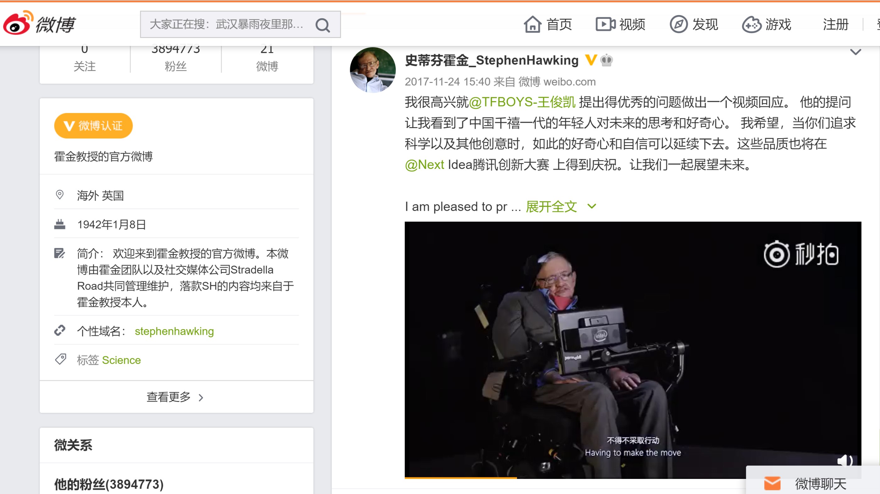Viewport: 880px width, 494px height.
Task: Expand full post text (展开全文)
Action: [x=551, y=207]
